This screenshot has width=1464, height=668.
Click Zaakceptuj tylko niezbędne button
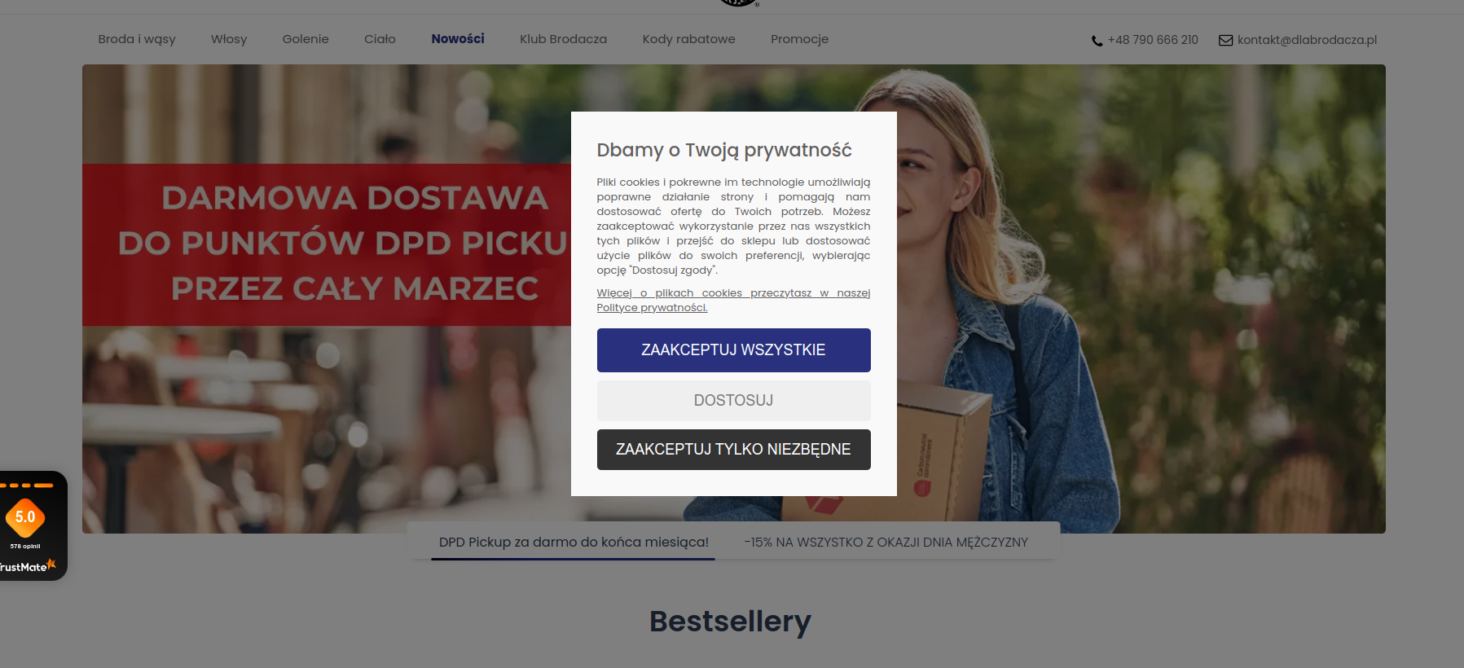click(x=733, y=450)
